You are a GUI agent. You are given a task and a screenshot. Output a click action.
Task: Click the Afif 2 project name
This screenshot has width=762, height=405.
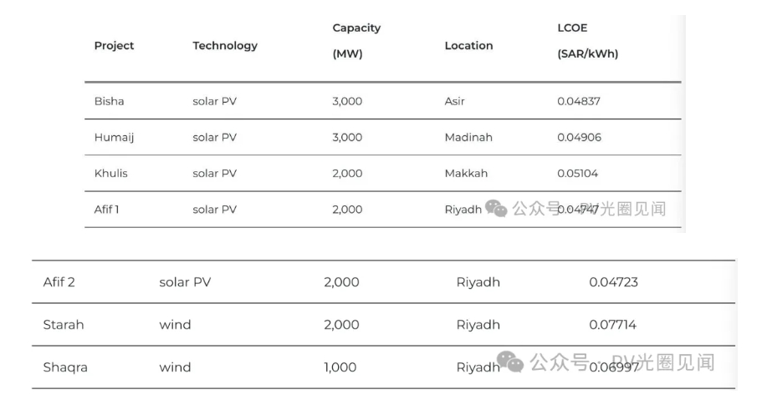59,282
